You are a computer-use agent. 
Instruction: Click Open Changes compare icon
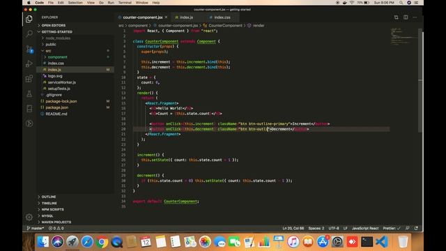pos(397,17)
